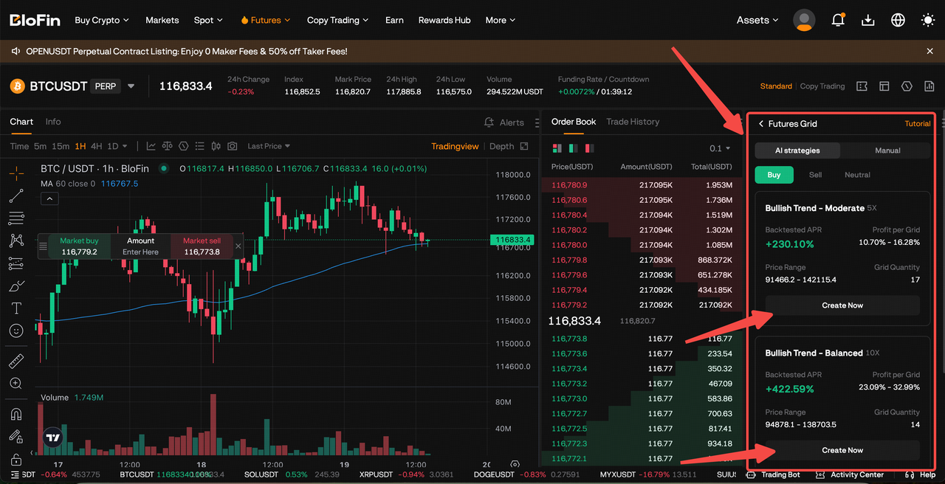Create the Bullish Trend Balanced grid

842,450
